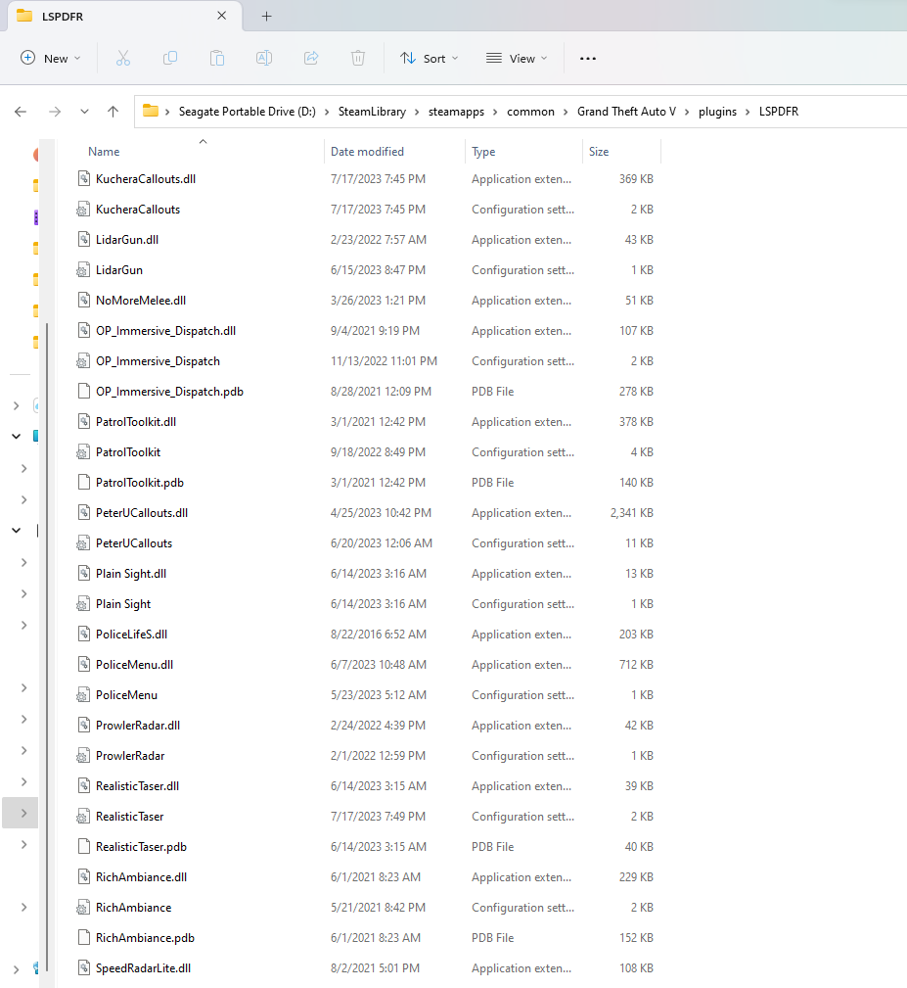
Task: Click folder icon in address bar
Action: [151, 111]
